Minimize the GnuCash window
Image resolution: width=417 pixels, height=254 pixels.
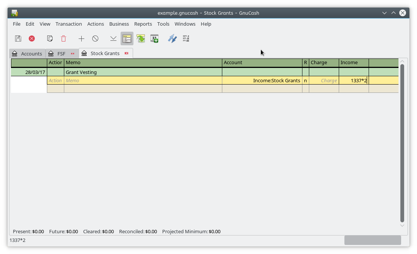[384, 13]
